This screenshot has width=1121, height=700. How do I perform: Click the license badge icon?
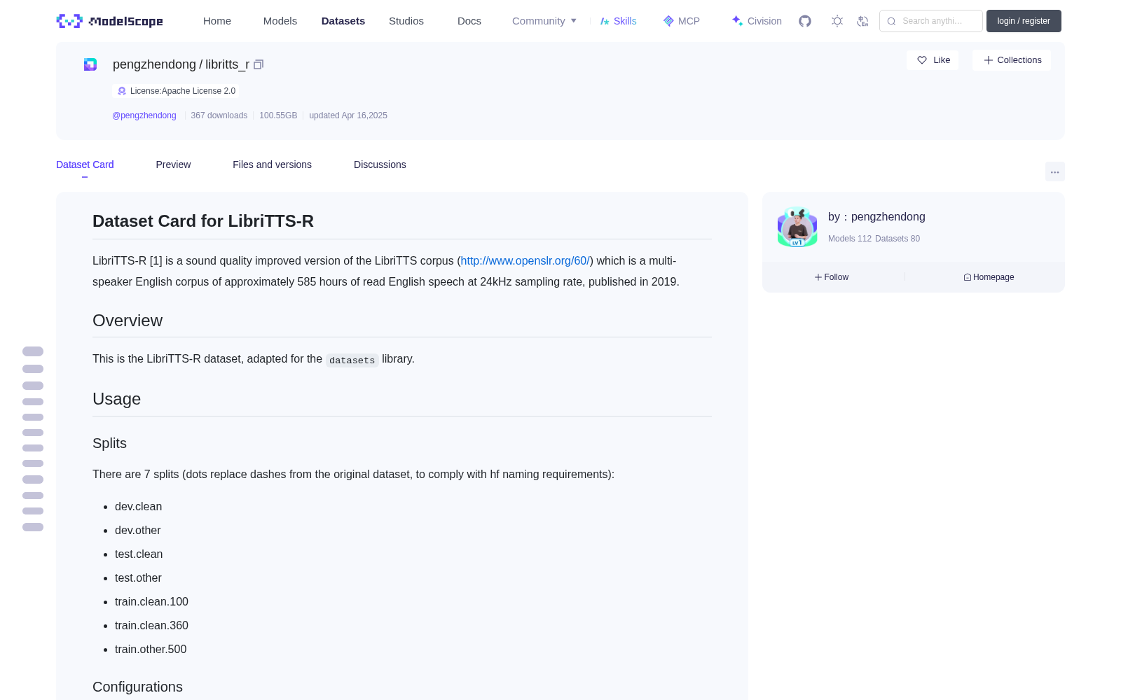[122, 91]
